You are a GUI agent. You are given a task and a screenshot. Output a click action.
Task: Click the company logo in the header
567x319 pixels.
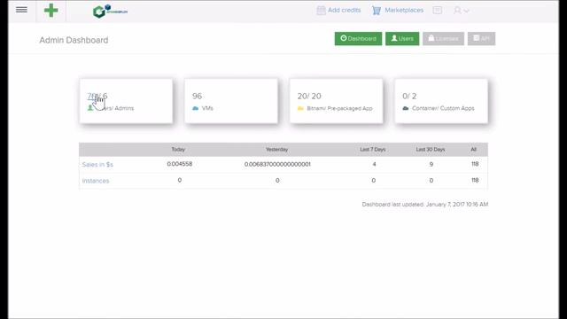pos(110,12)
